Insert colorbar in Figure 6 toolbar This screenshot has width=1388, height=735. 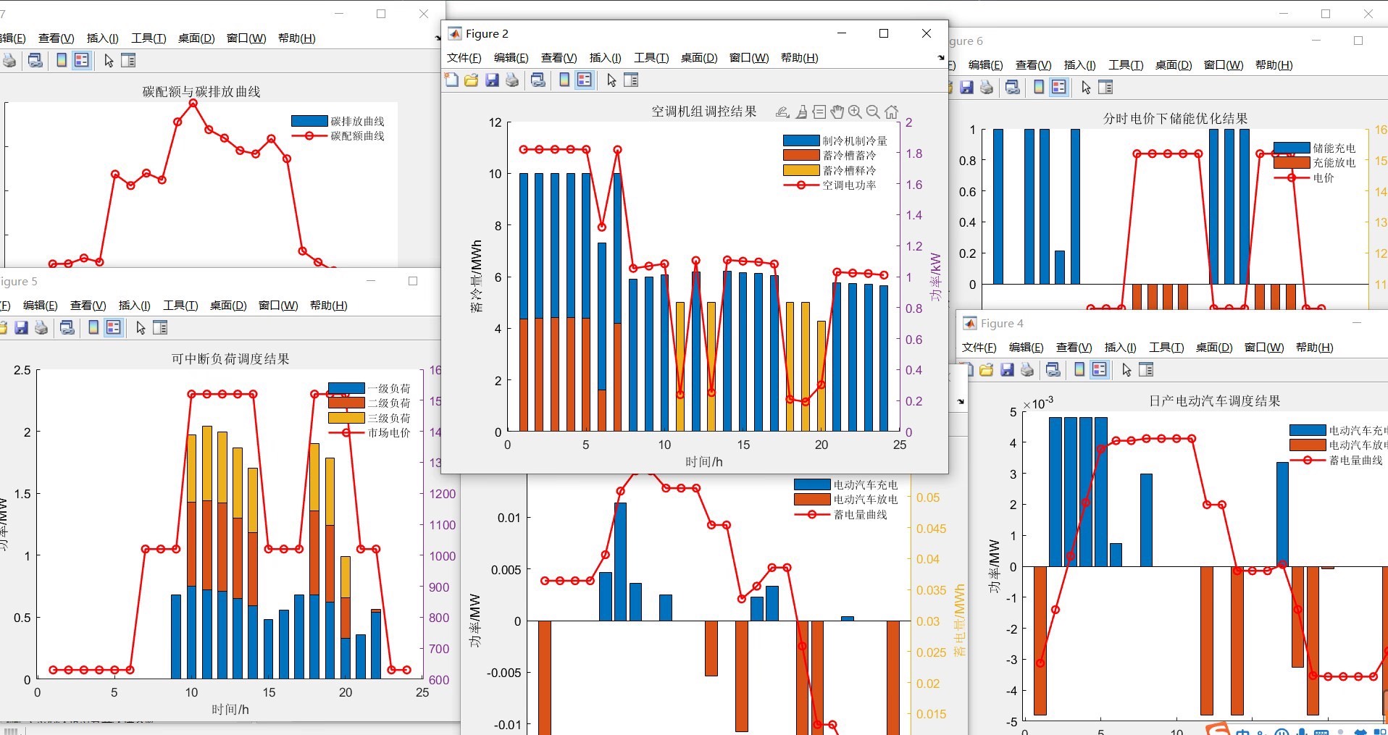1039,88
